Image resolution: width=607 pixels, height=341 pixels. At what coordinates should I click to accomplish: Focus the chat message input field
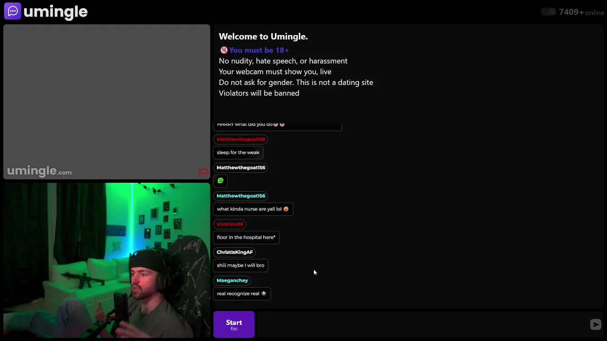[x=422, y=324]
